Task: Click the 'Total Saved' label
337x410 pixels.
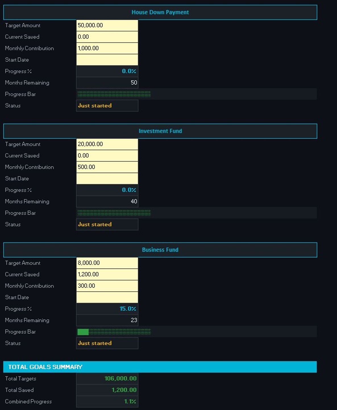Action: point(19,390)
